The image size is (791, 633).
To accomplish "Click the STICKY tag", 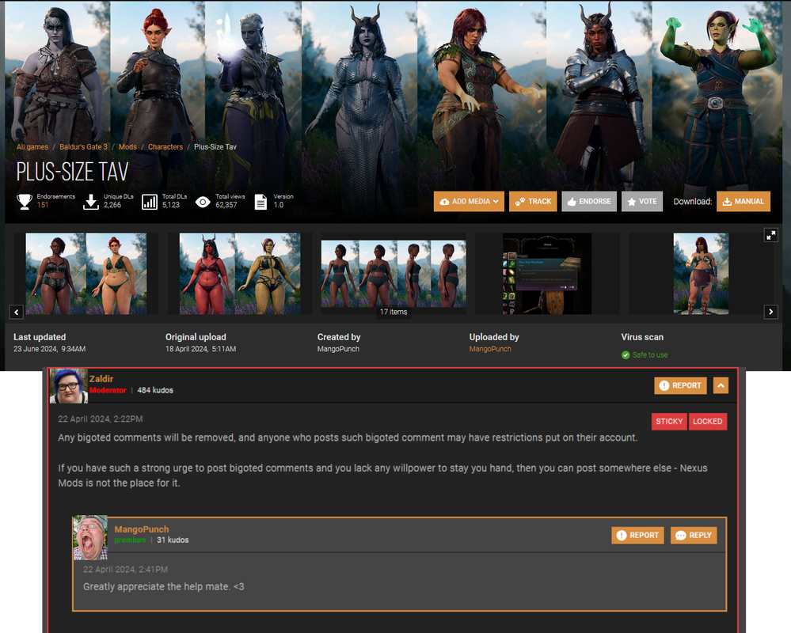I will click(669, 421).
